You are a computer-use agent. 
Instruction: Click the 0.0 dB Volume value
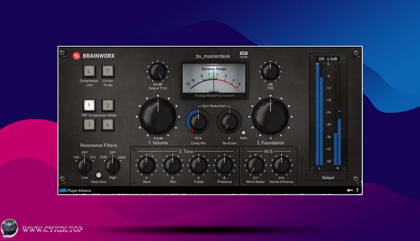coord(158,138)
